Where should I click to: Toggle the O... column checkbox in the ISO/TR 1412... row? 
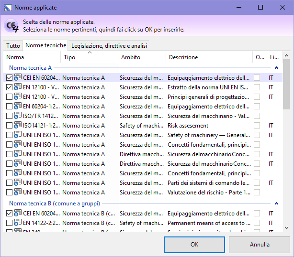[257, 116]
